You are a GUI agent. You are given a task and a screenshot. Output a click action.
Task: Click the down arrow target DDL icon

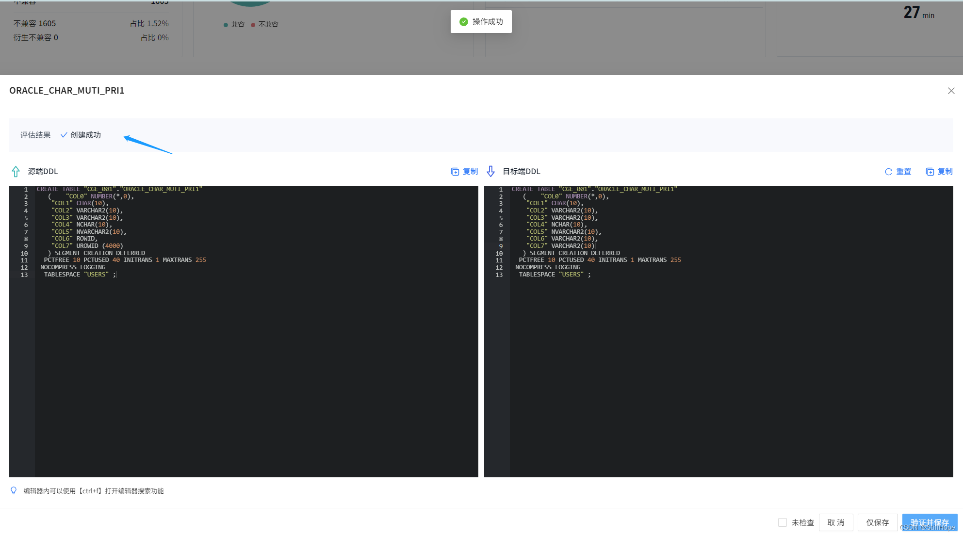[x=490, y=172]
